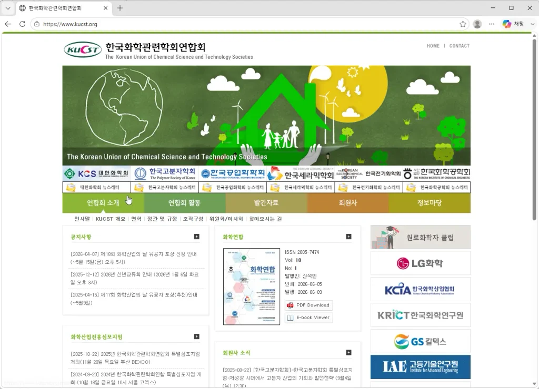Open the 2025-12-12 신년교류회 안내 notice
The image size is (539, 389).
click(x=135, y=279)
